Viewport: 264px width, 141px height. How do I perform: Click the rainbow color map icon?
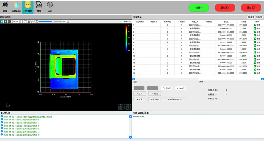coord(36,21)
